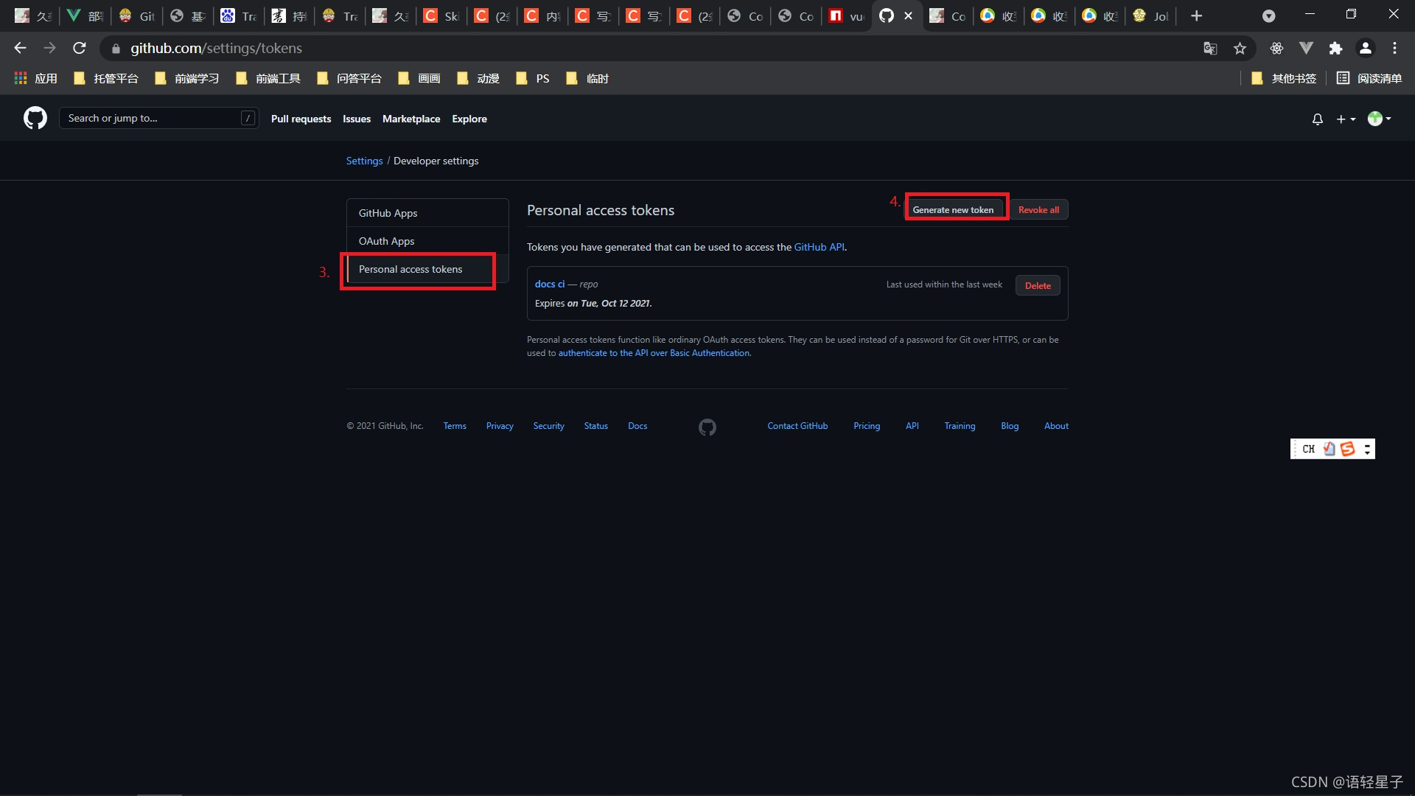The height and width of the screenshot is (796, 1415).
Task: Click the Generate new token button
Action: (953, 210)
